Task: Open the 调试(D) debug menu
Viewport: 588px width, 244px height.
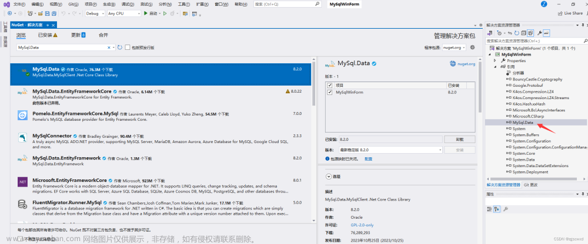Action: 129,4
